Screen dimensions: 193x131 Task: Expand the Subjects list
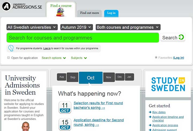pos(79,58)
